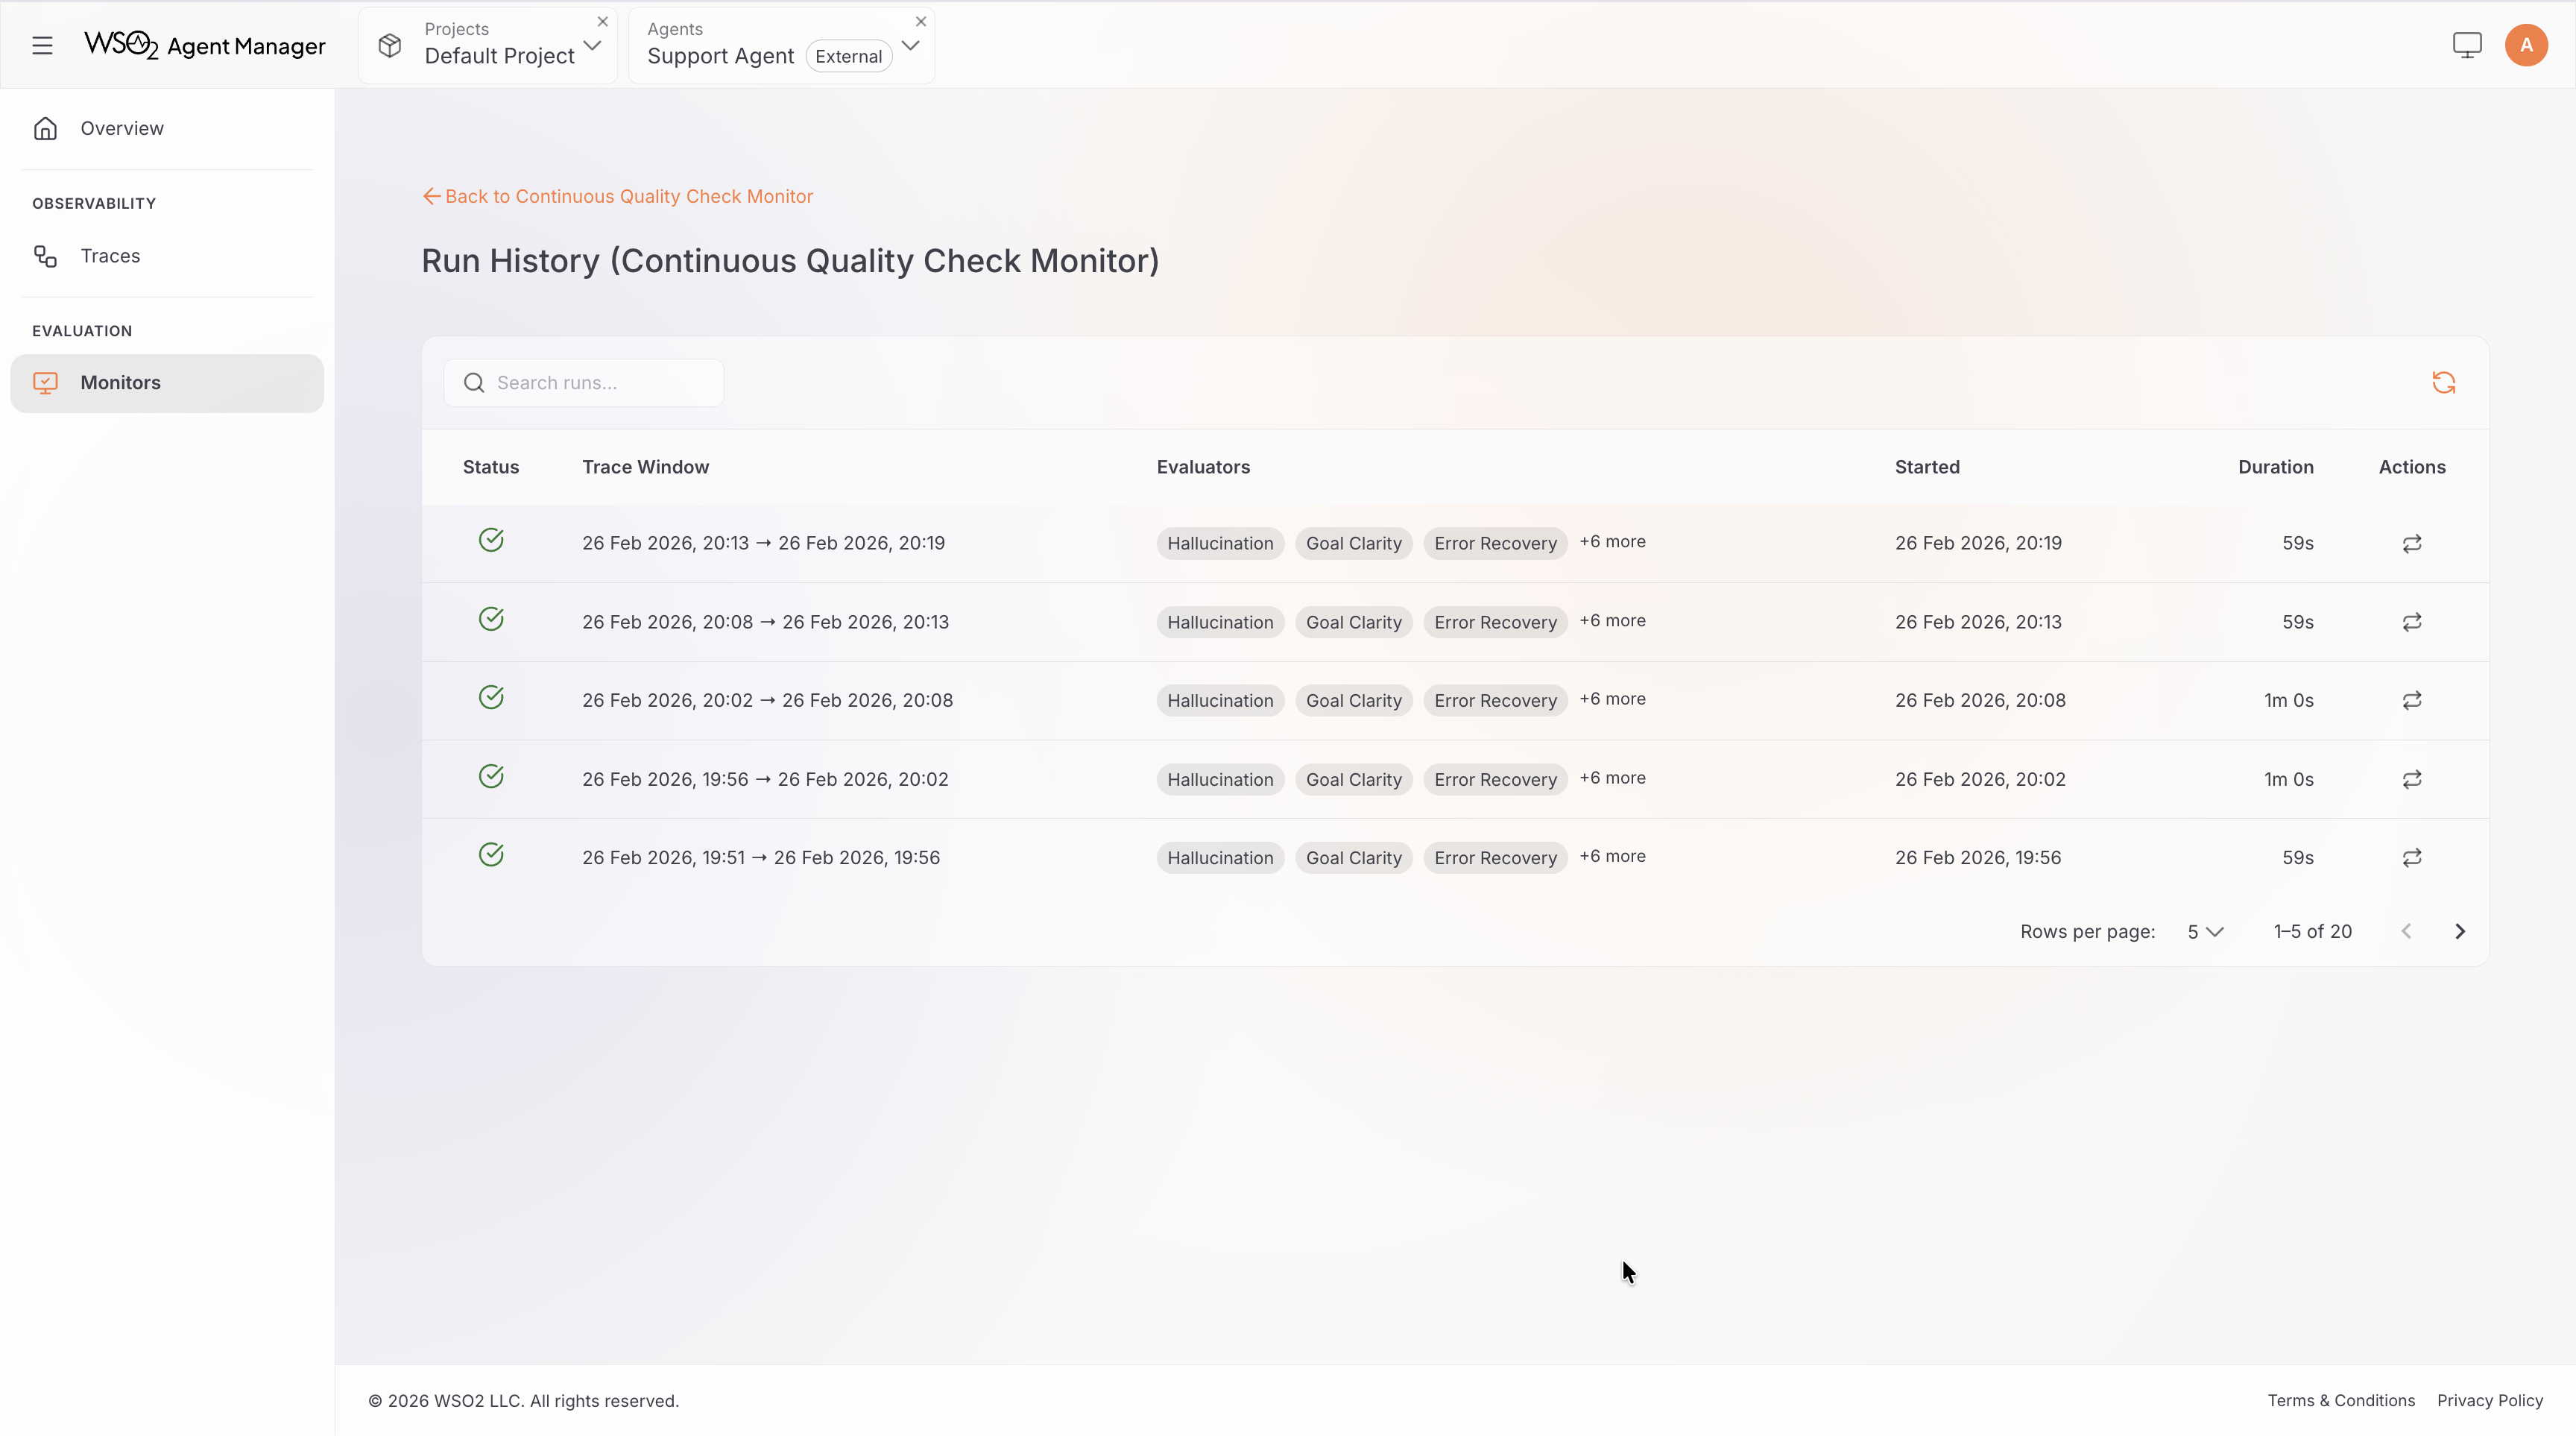Click success status icon of 20:08 → 20:13 run
This screenshot has width=2576, height=1436.
tap(491, 619)
